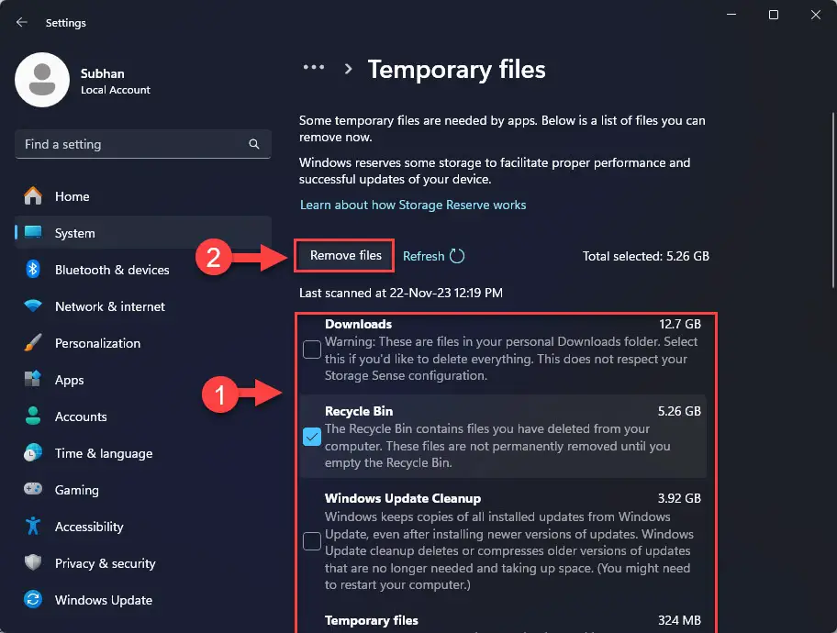Maximize the Settings window
The height and width of the screenshot is (633, 837).
click(x=773, y=15)
